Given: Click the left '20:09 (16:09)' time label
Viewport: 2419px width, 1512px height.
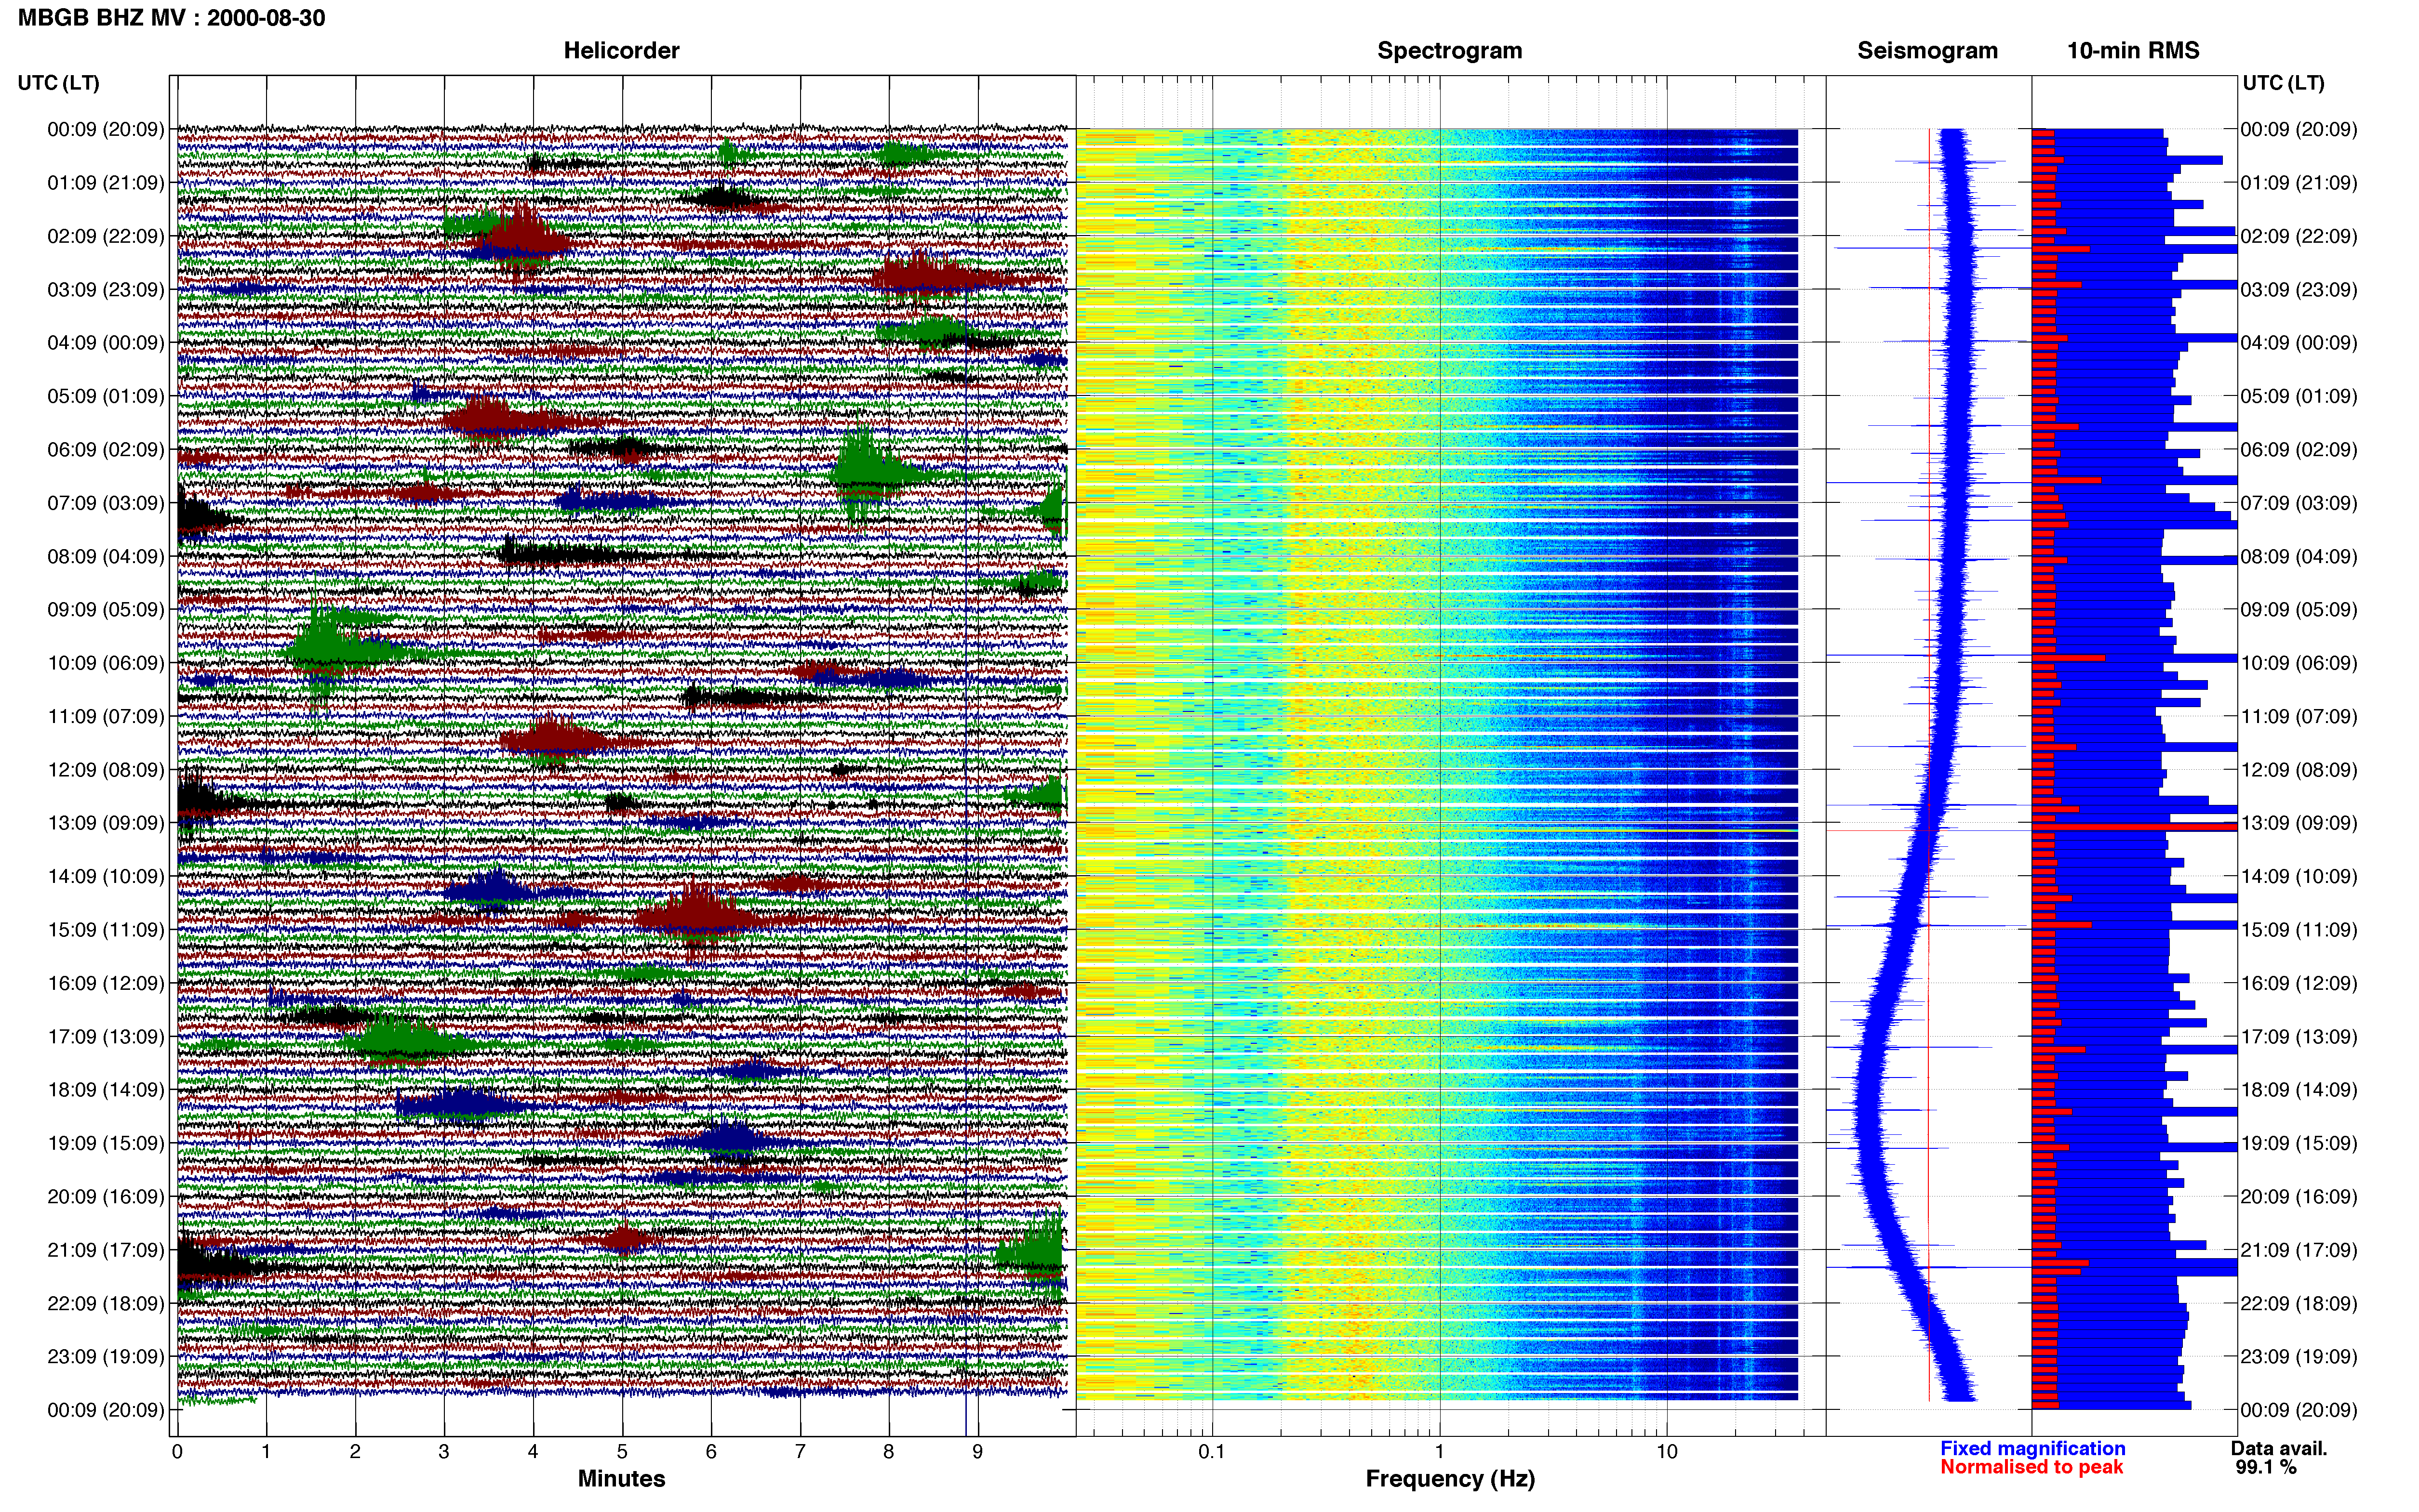Looking at the screenshot, I should 105,1197.
